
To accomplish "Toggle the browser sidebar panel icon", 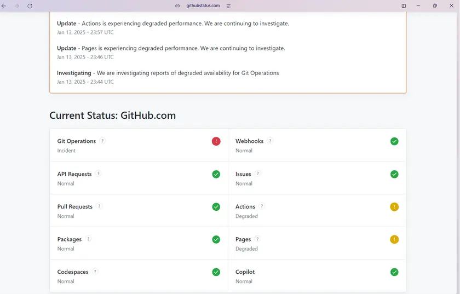I will pyautogui.click(x=404, y=5).
